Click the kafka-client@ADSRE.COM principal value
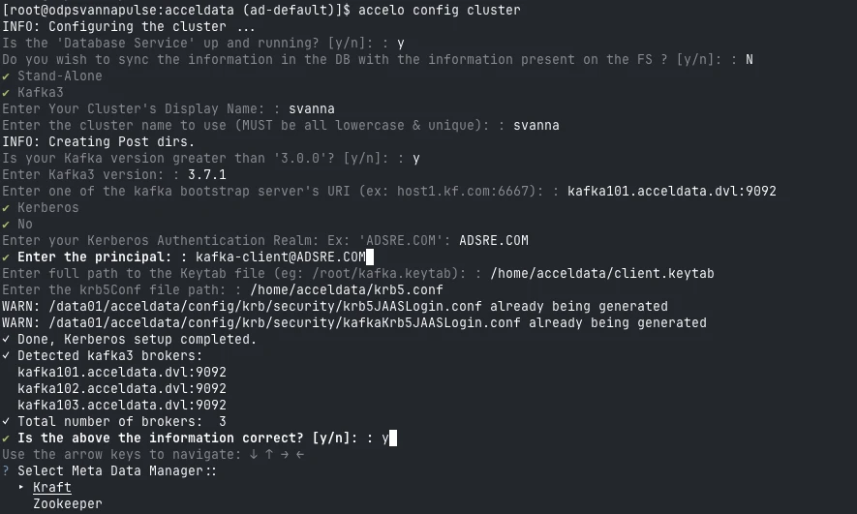This screenshot has height=514, width=857. [x=280, y=257]
